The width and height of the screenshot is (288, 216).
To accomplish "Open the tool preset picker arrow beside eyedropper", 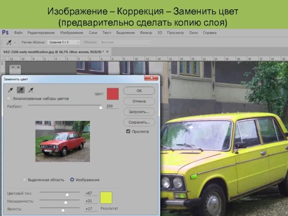I will 15,42.
